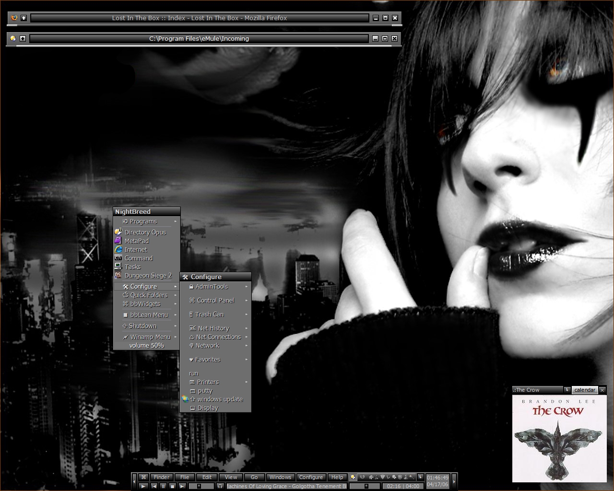Viewport: 614px width, 491px height.
Task: Toggle the pin button next to tray icons
Action: coord(421,477)
